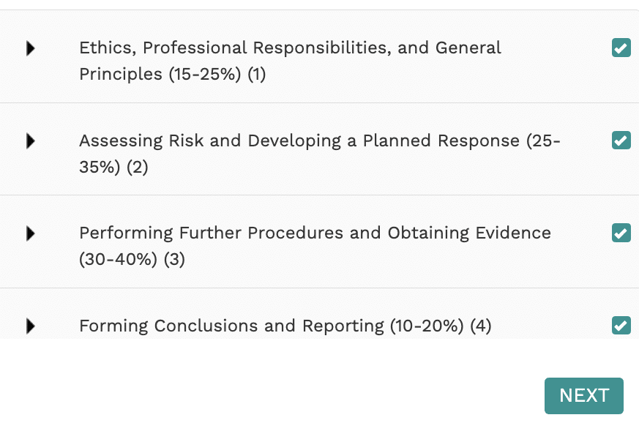This screenshot has height=423, width=639.
Task: Click the (1) count after Ethics percentage
Action: pyautogui.click(x=256, y=75)
